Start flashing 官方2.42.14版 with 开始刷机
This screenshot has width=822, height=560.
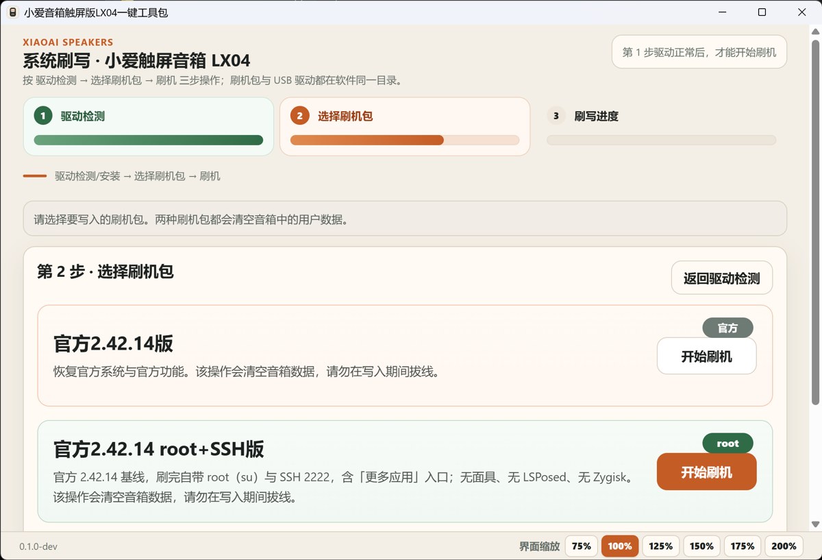pyautogui.click(x=706, y=356)
